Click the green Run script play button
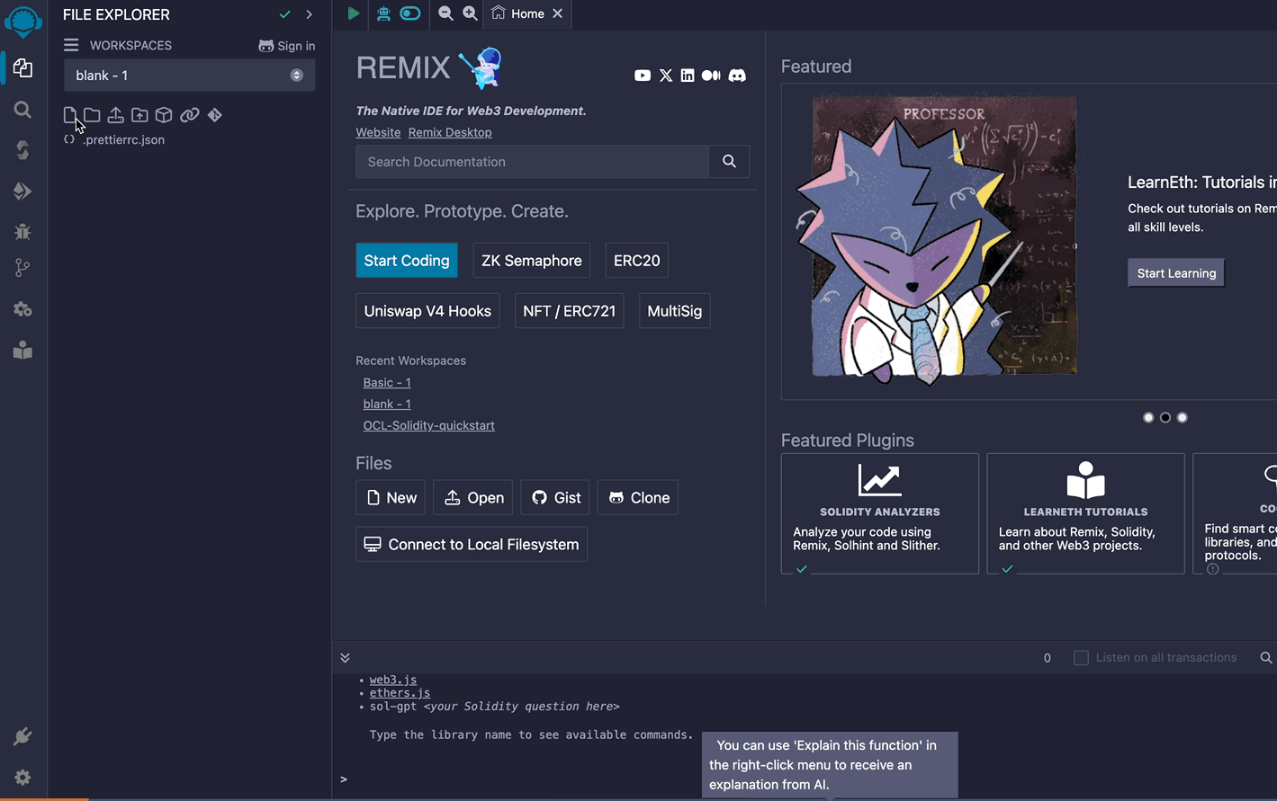This screenshot has height=801, width=1277. tap(354, 13)
